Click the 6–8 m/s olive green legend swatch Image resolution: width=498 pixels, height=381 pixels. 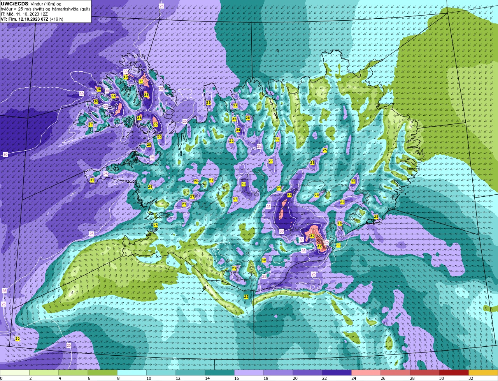tap(102, 372)
